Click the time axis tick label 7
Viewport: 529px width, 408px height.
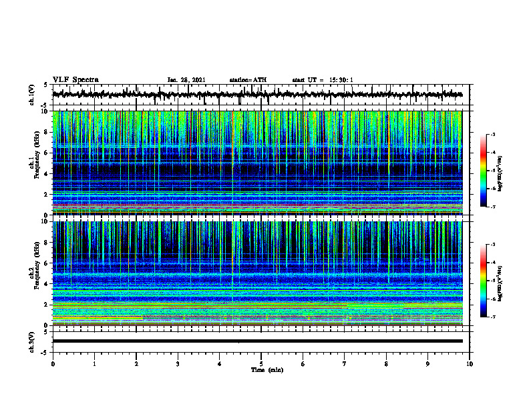click(345, 364)
